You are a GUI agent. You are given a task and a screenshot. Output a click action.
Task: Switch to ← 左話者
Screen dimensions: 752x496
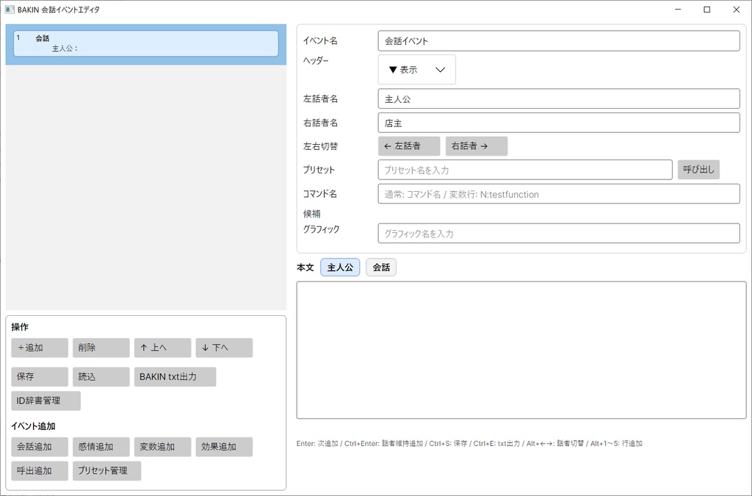pyautogui.click(x=409, y=145)
